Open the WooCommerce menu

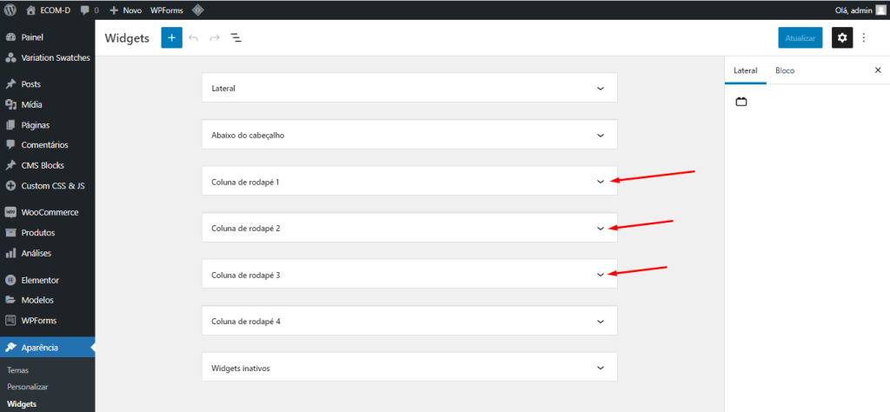[48, 212]
